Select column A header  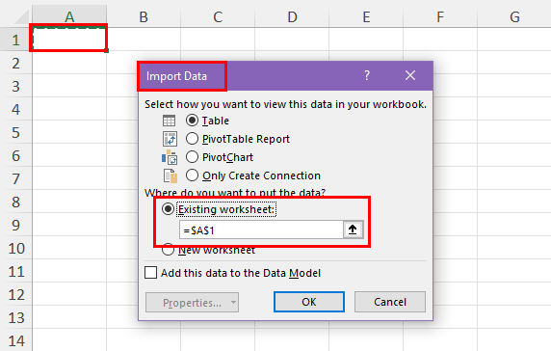69,16
